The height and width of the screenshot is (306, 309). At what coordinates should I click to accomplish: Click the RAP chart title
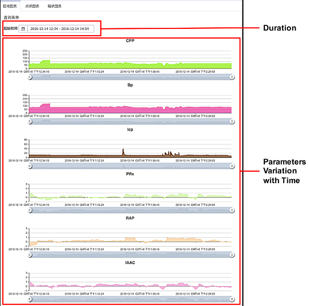click(130, 218)
